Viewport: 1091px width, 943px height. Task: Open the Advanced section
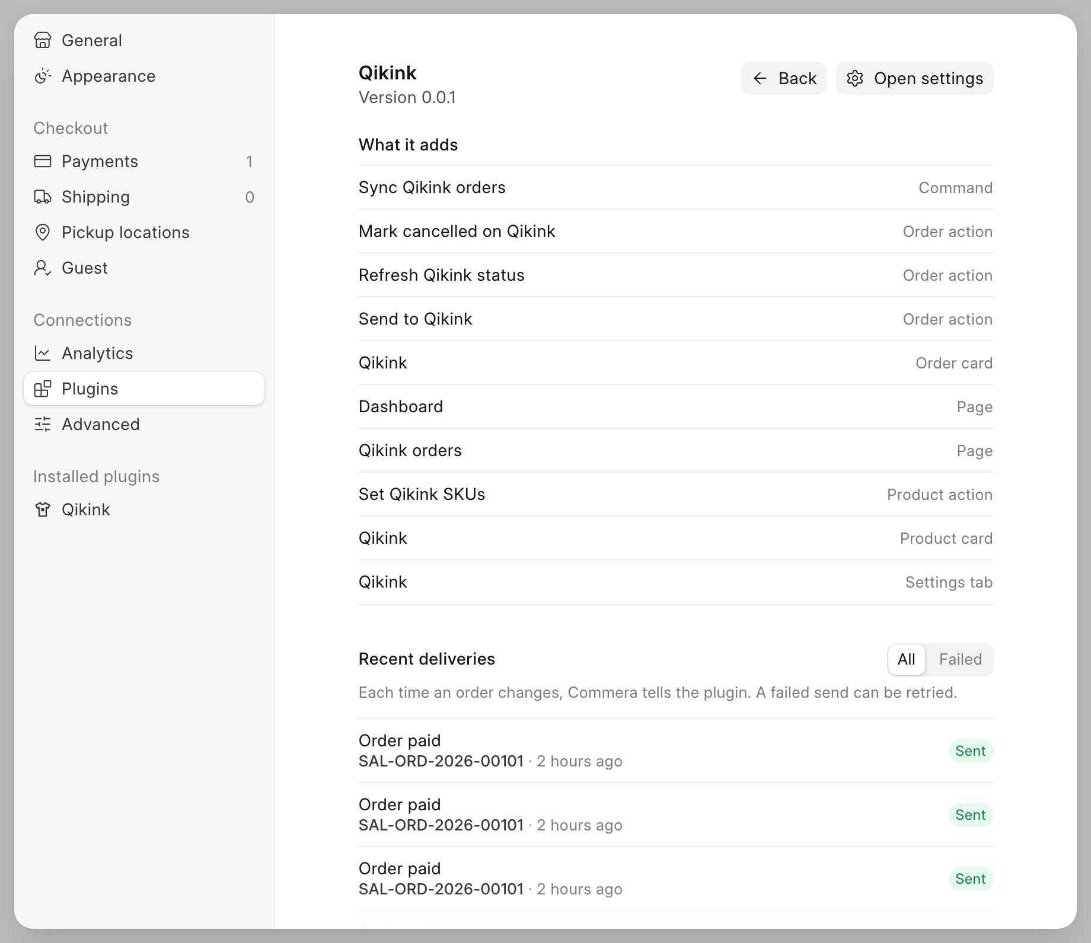click(144, 424)
